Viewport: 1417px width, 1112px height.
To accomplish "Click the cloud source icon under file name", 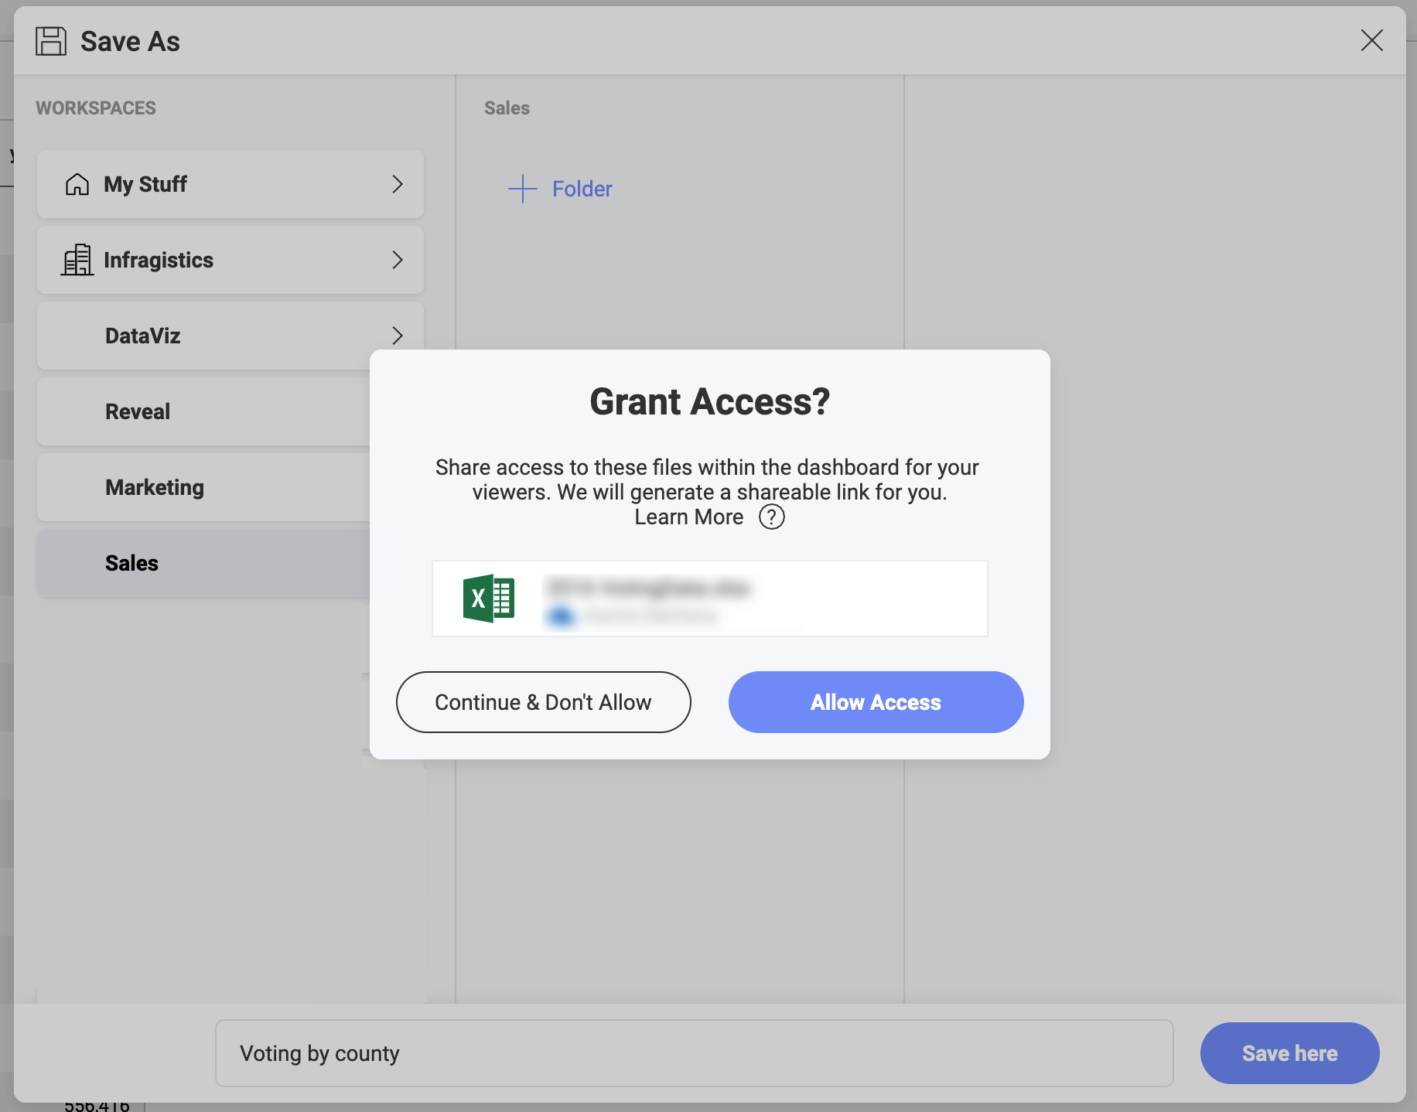I will pos(562,616).
